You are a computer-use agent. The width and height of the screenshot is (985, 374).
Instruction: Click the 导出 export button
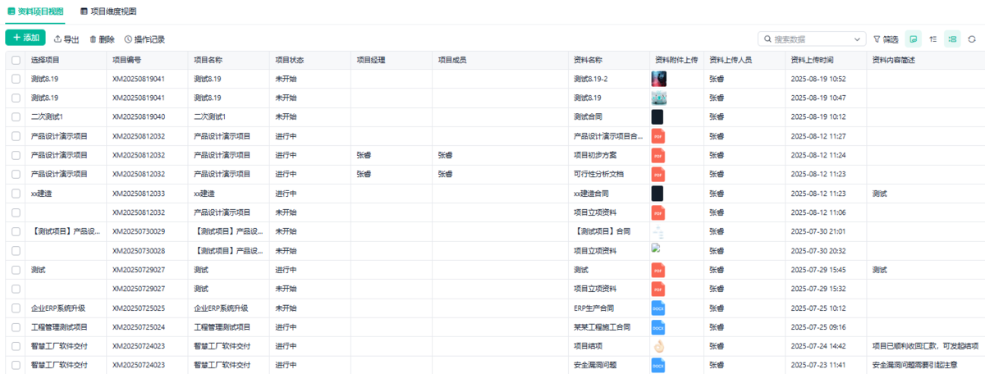click(66, 39)
